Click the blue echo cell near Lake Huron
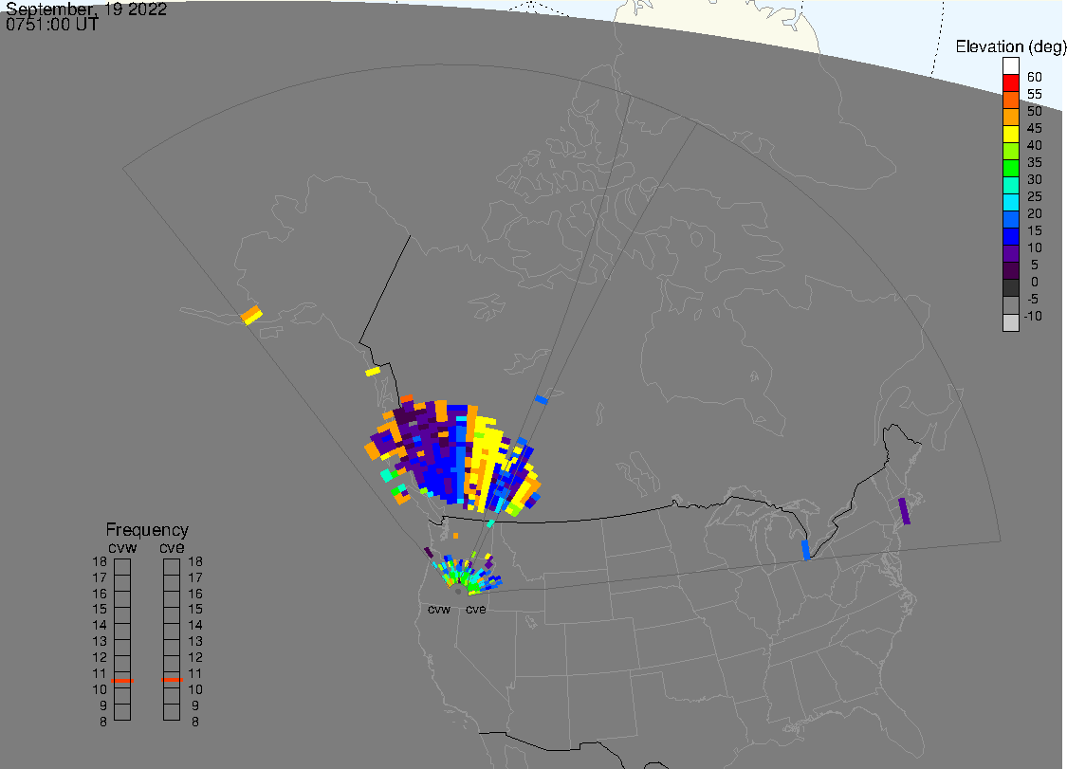The width and height of the screenshot is (1067, 769). click(x=805, y=550)
